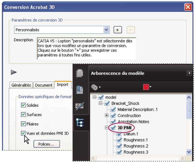The width and height of the screenshot is (195, 162).
Task: Open the gear options dropdown arrow
Action: [100, 87]
